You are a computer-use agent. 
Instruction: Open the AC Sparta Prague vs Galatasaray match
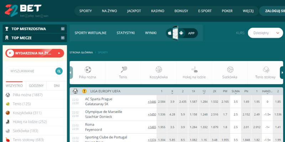click(x=99, y=102)
